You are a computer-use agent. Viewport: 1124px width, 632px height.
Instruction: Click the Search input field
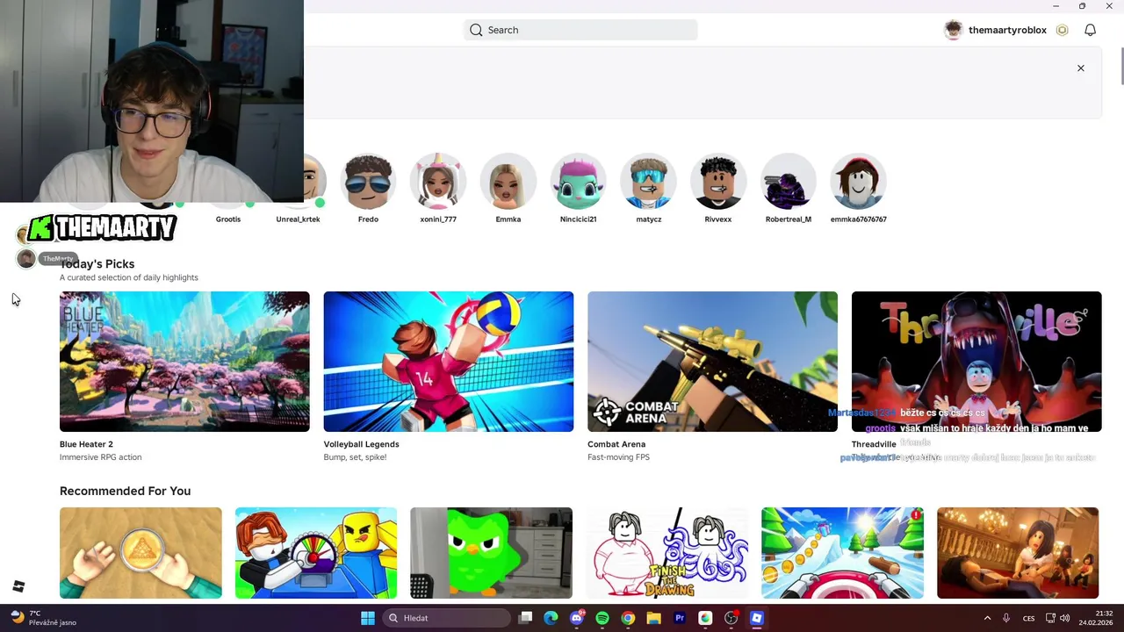(580, 30)
